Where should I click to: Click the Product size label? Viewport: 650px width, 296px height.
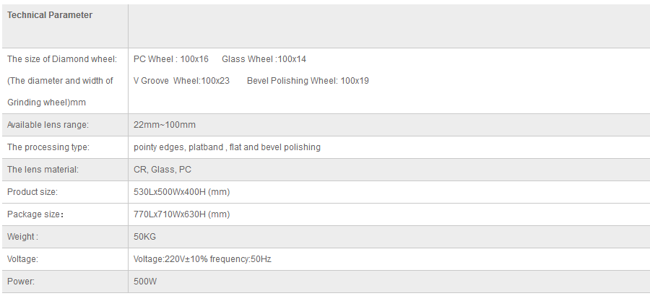pos(32,192)
